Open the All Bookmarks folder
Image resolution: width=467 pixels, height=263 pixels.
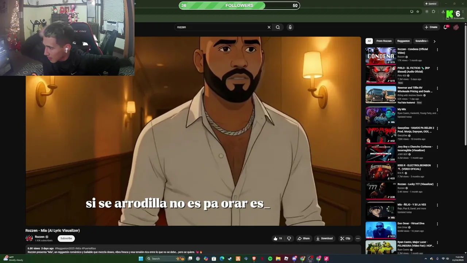tap(455, 18)
